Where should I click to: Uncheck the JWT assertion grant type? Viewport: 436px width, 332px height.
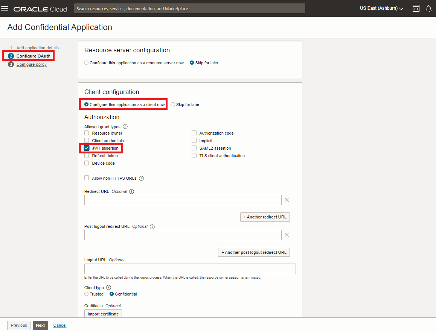[x=87, y=148]
